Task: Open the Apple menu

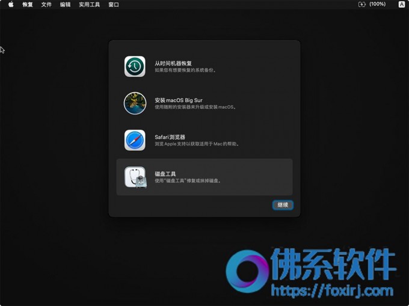Action: tap(11, 4)
